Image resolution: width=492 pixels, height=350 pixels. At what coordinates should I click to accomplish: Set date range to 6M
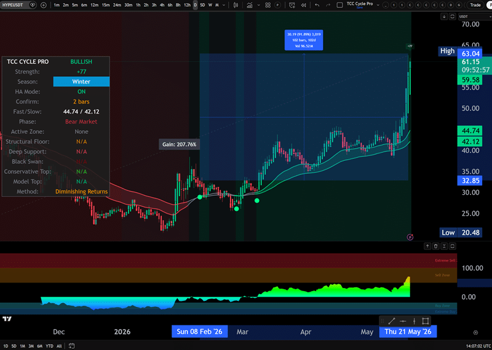39,346
